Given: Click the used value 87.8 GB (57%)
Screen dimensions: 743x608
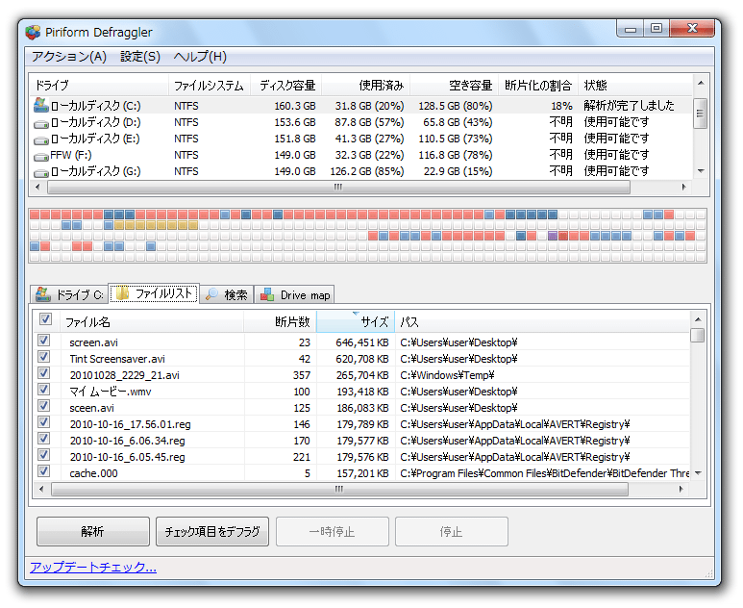Looking at the screenshot, I should [369, 122].
